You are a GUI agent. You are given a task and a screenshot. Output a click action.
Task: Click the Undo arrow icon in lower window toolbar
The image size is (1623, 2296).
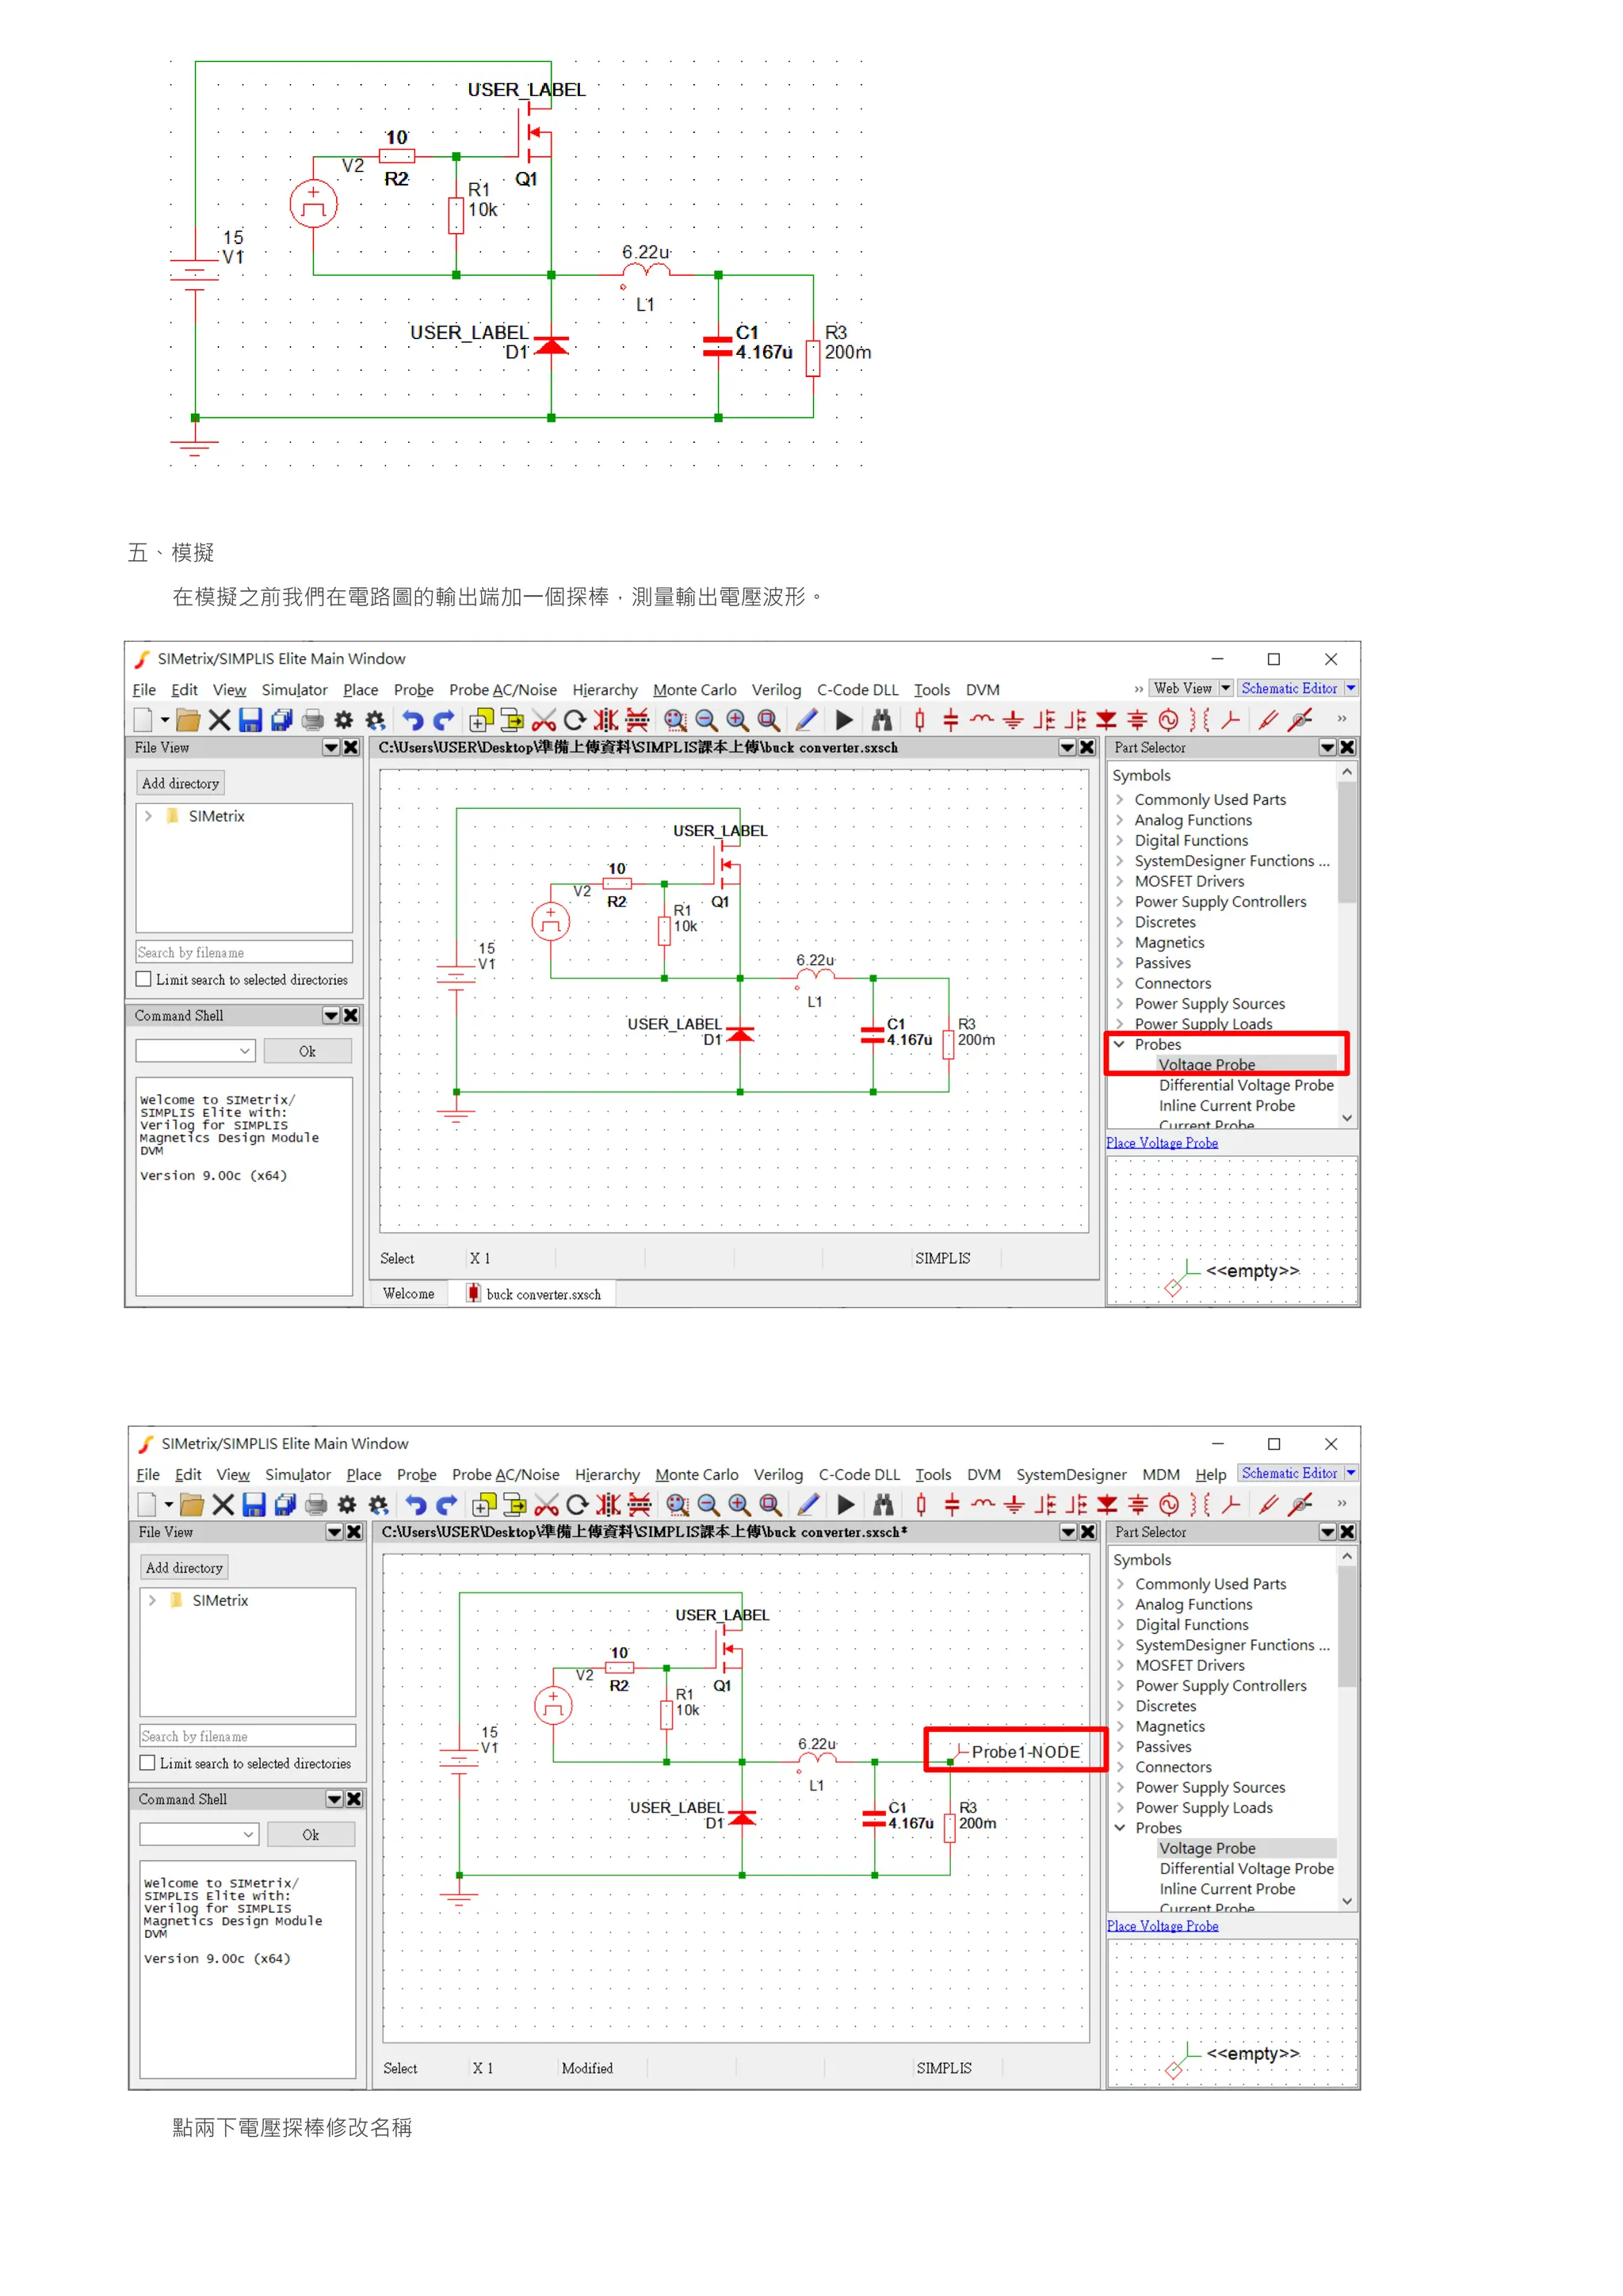(x=416, y=1504)
